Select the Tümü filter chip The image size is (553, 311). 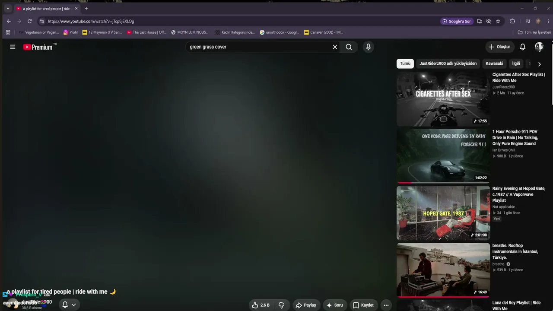point(405,63)
